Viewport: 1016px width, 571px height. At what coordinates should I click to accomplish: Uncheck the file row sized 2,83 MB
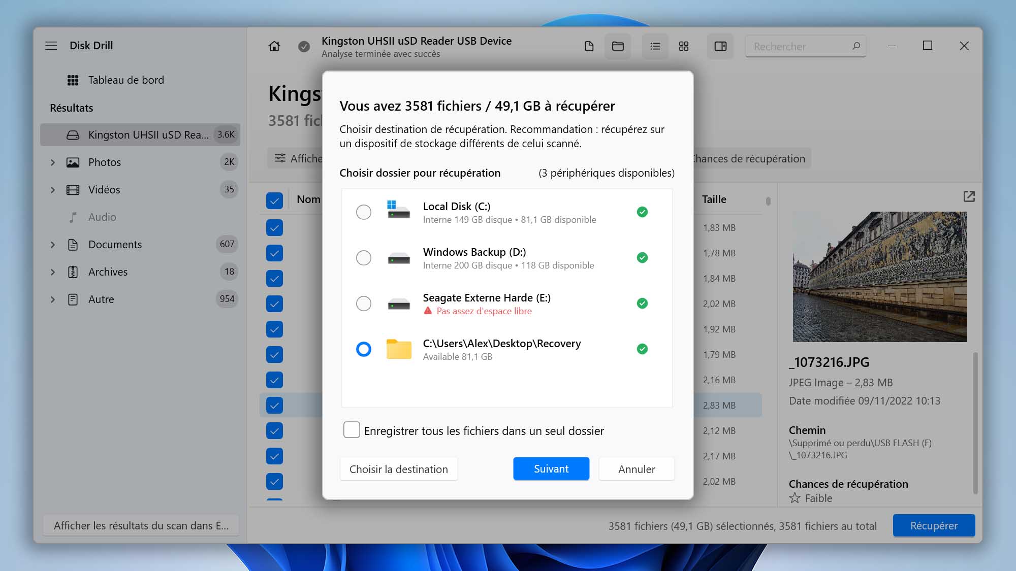pos(274,406)
